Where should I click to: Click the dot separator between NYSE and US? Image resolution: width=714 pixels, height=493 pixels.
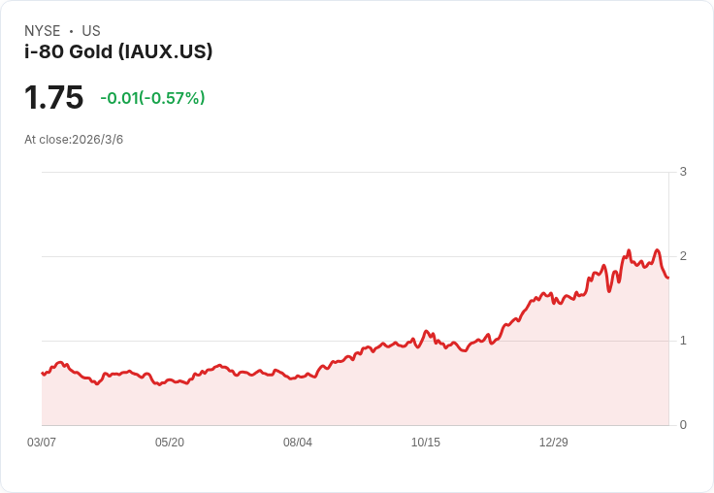[x=71, y=31]
